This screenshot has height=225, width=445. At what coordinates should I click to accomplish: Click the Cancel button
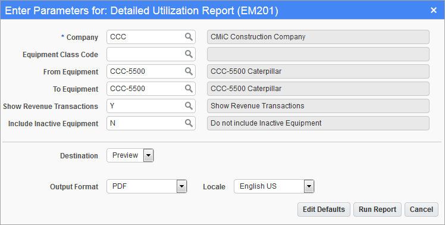421,210
